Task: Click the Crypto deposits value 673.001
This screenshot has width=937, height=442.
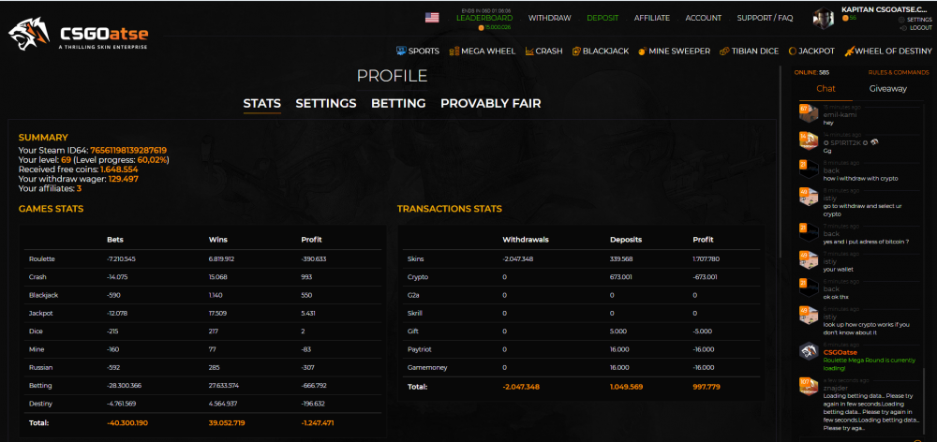Action: tap(620, 277)
